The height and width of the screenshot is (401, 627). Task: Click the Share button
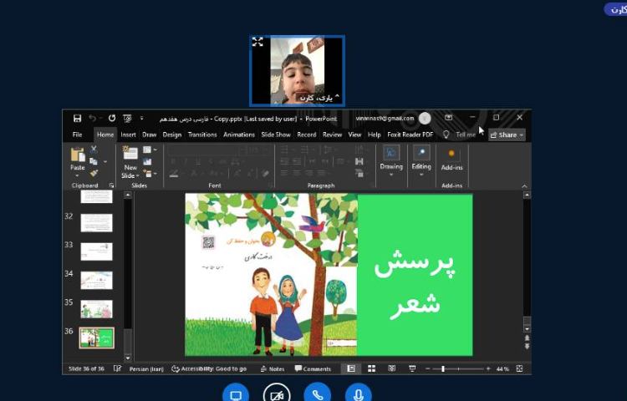(x=507, y=135)
